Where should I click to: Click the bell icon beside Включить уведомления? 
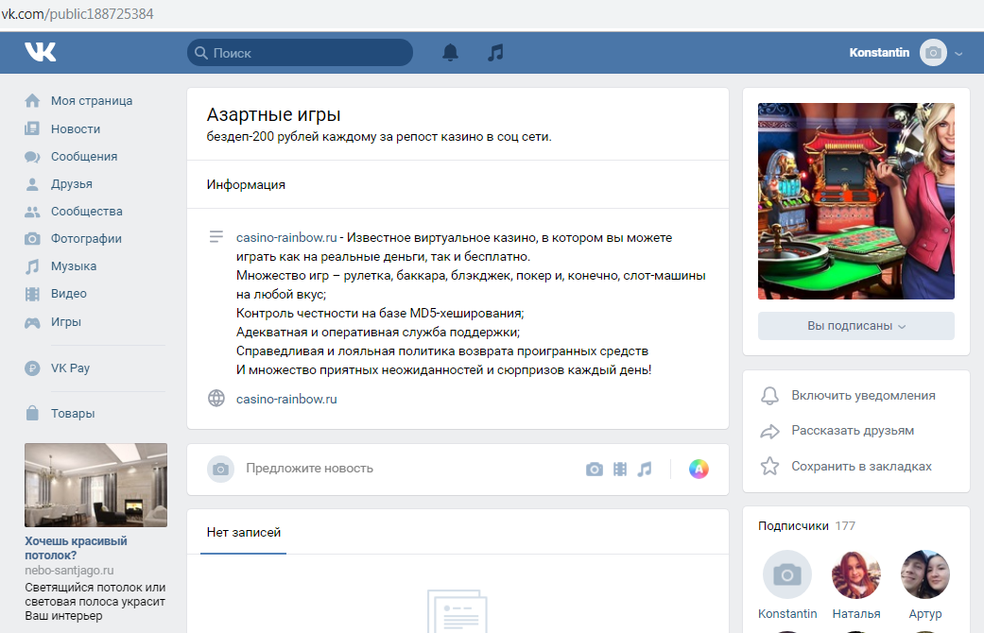[x=770, y=395]
